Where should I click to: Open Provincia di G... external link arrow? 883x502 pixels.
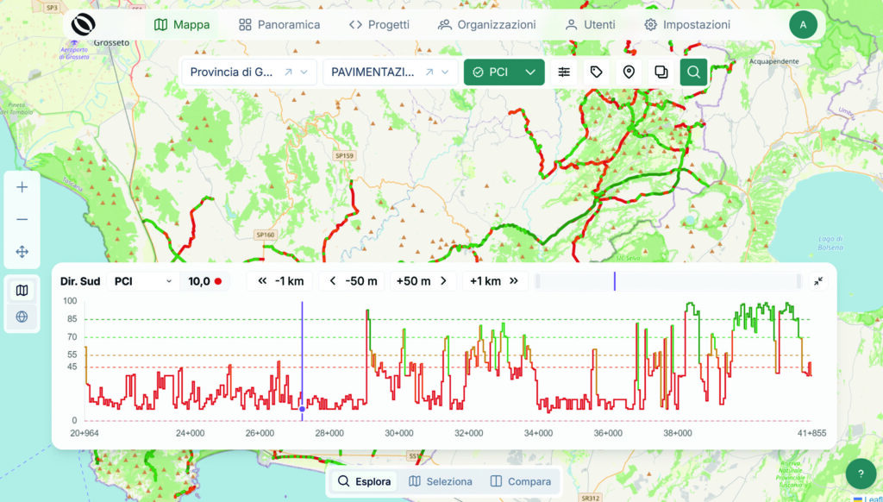288,72
